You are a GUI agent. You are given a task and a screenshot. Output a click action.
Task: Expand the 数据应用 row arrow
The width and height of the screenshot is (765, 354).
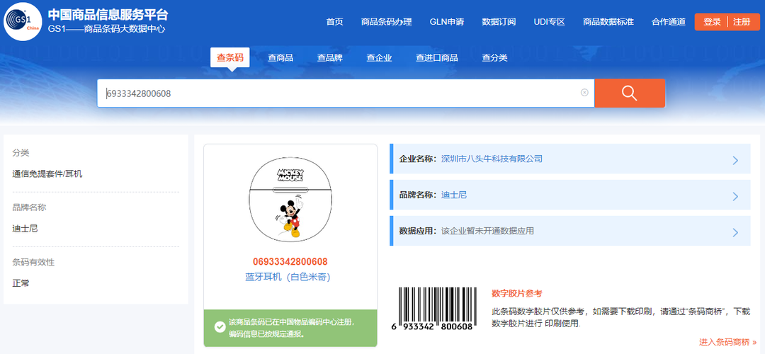[735, 232]
